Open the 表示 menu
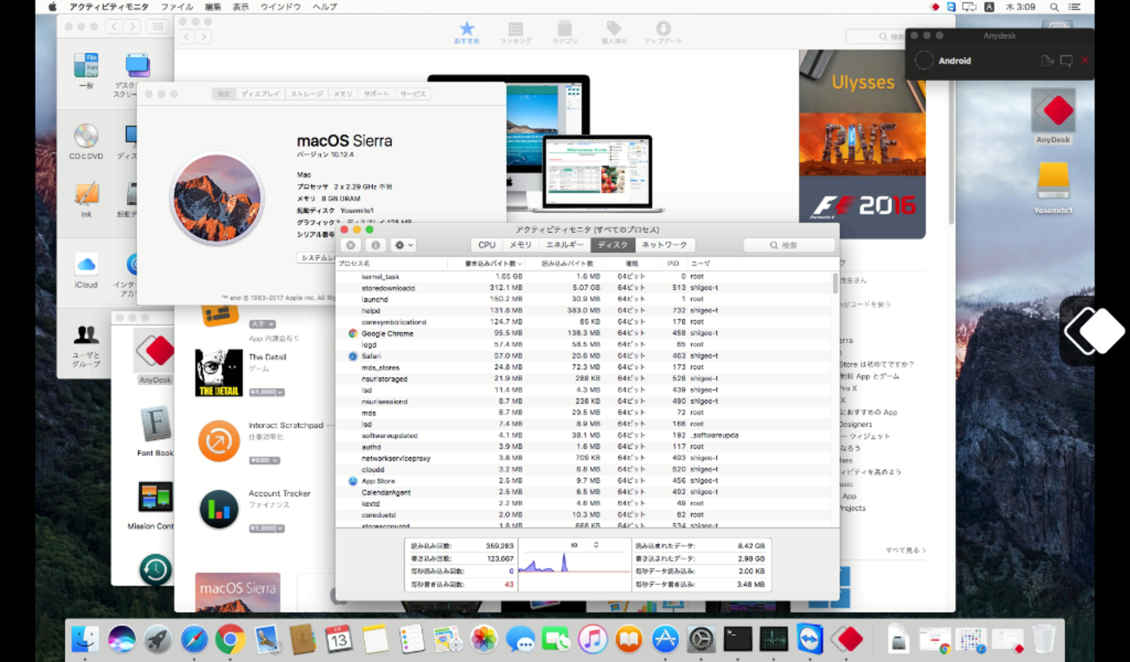The width and height of the screenshot is (1130, 662). [241, 7]
